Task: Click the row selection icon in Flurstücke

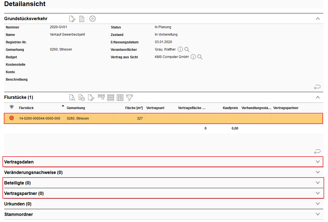Action: (101, 97)
